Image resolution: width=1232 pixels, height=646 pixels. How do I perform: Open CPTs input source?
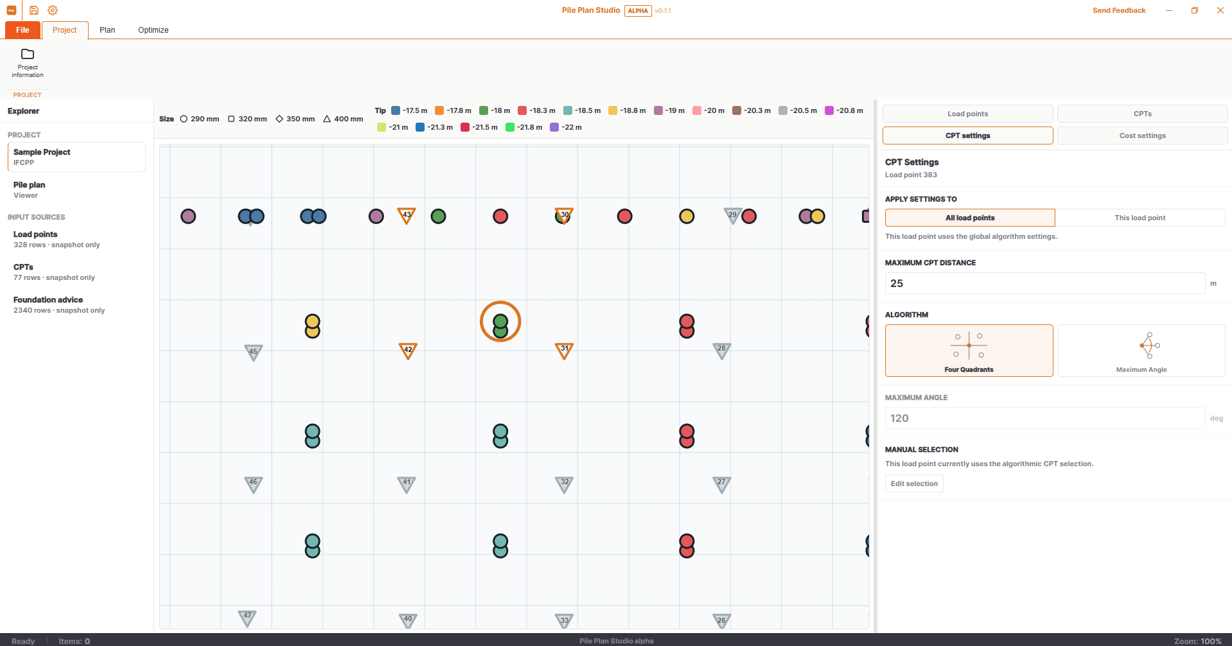[x=76, y=272]
